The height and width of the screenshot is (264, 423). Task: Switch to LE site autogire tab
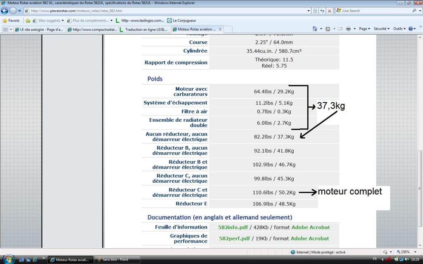tap(39, 29)
